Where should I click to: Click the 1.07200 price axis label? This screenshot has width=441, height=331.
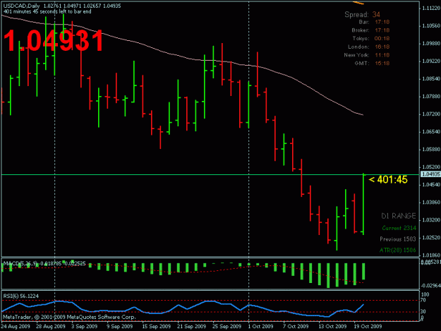click(x=431, y=114)
